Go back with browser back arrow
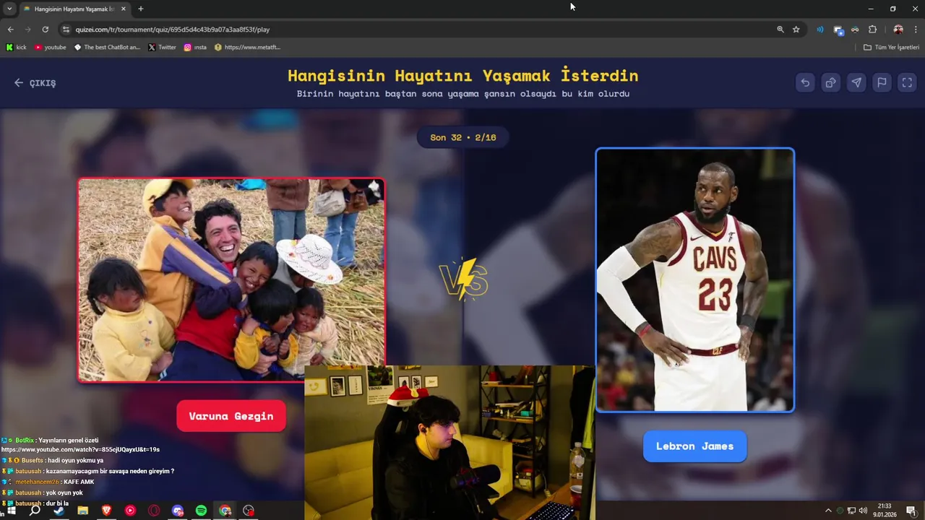Viewport: 925px width, 520px height. 10,30
